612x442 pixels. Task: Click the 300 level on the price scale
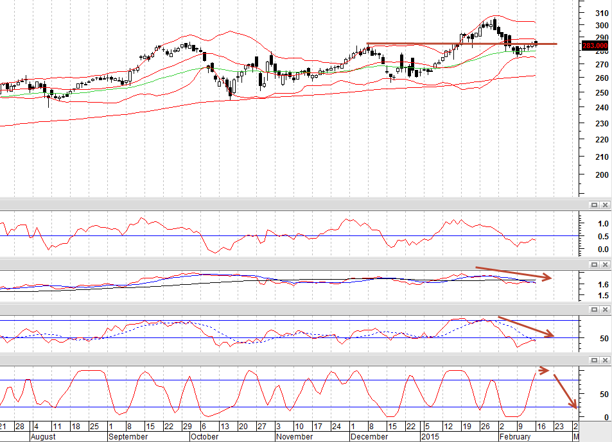pyautogui.click(x=602, y=25)
